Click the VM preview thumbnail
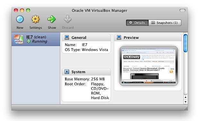 (149, 66)
